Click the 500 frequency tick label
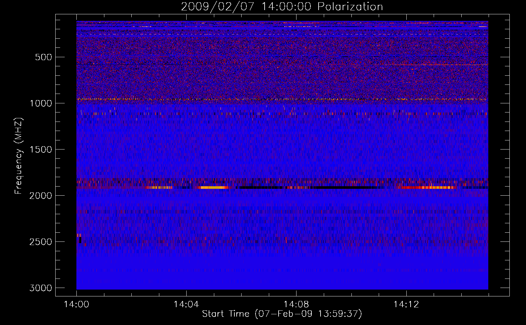 pos(44,57)
